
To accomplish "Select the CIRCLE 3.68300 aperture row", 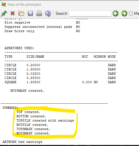I will (x=60, y=78).
